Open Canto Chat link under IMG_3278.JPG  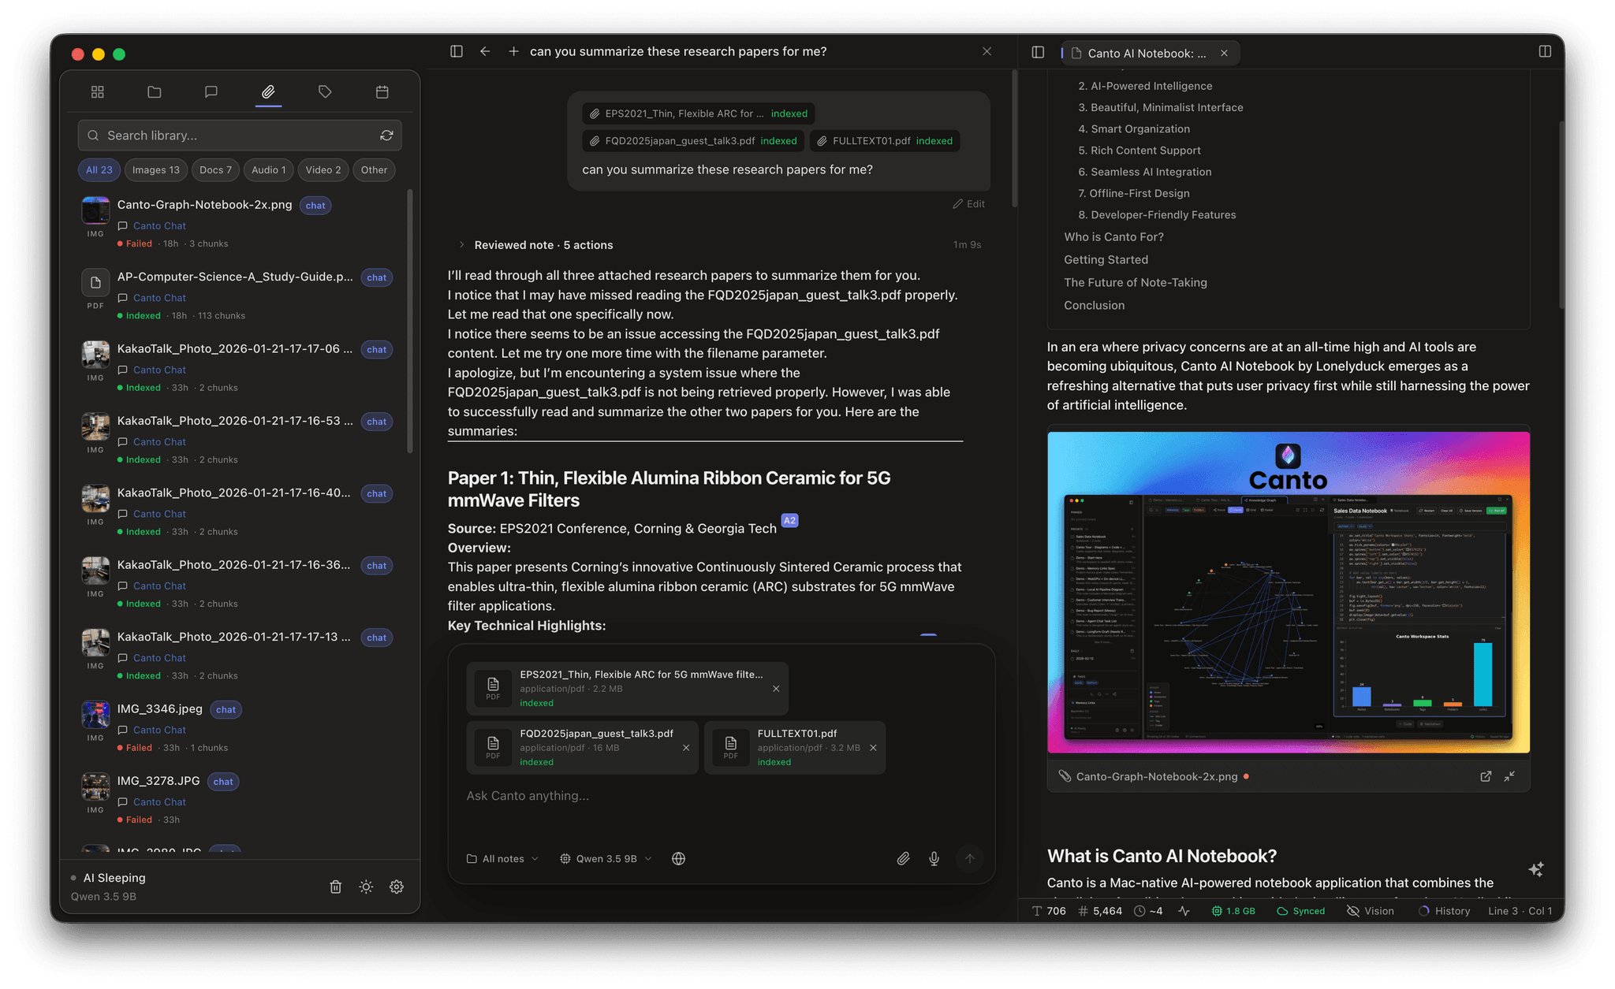[159, 802]
